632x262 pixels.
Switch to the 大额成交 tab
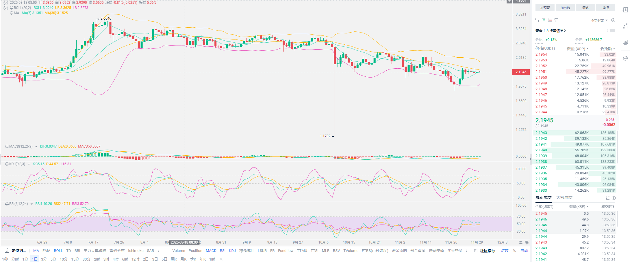[x=564, y=198]
